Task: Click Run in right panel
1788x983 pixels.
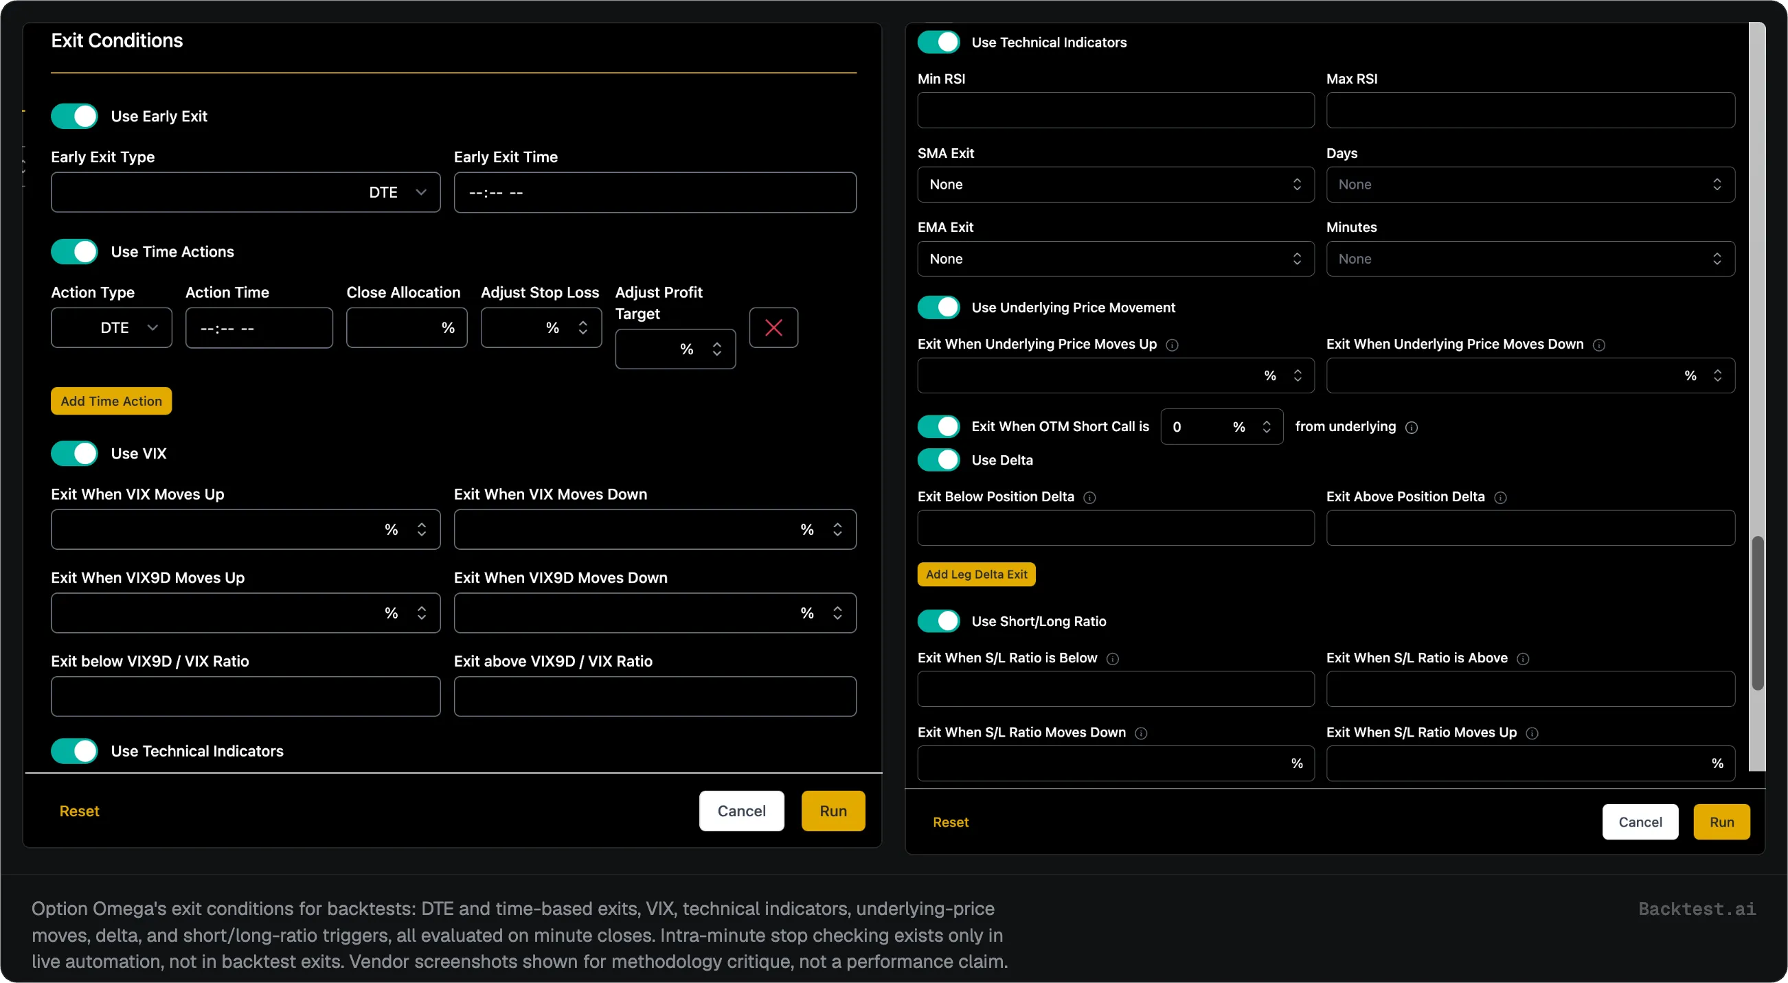Action: (1721, 822)
